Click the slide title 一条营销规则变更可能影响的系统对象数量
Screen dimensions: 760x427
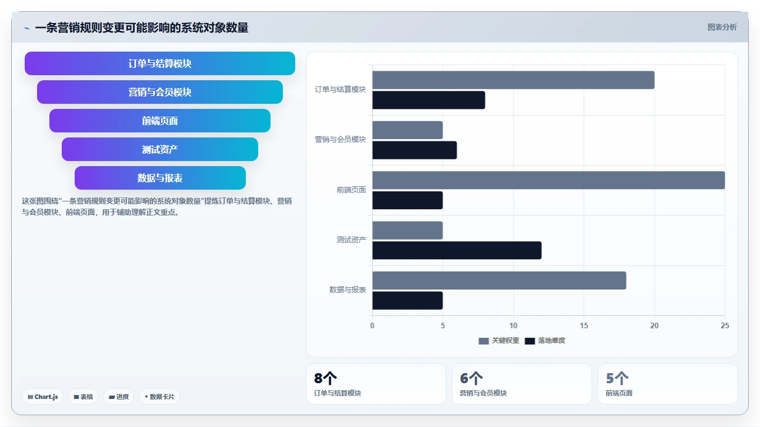141,27
